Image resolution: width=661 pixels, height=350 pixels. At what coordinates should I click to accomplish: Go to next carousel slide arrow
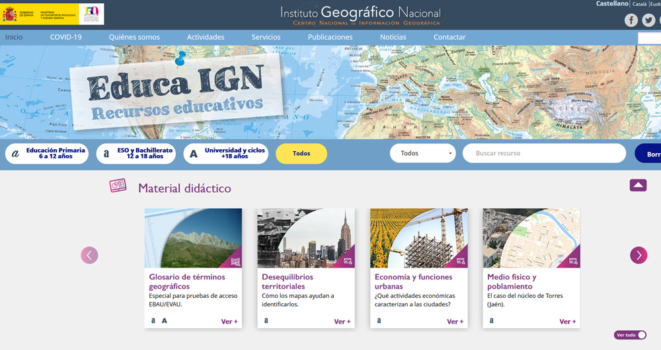(639, 255)
